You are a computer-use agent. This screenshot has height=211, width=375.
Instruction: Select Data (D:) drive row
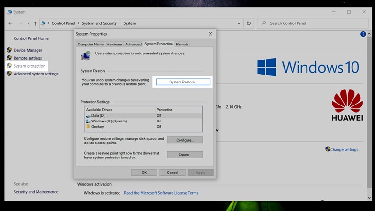[x=143, y=115]
